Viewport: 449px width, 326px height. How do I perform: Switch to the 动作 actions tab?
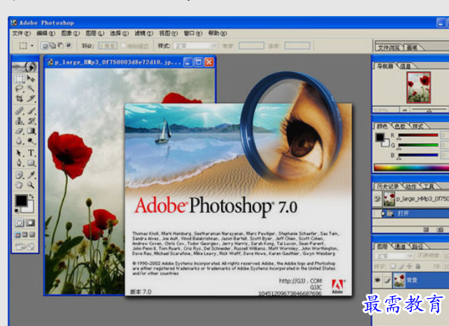click(x=411, y=186)
